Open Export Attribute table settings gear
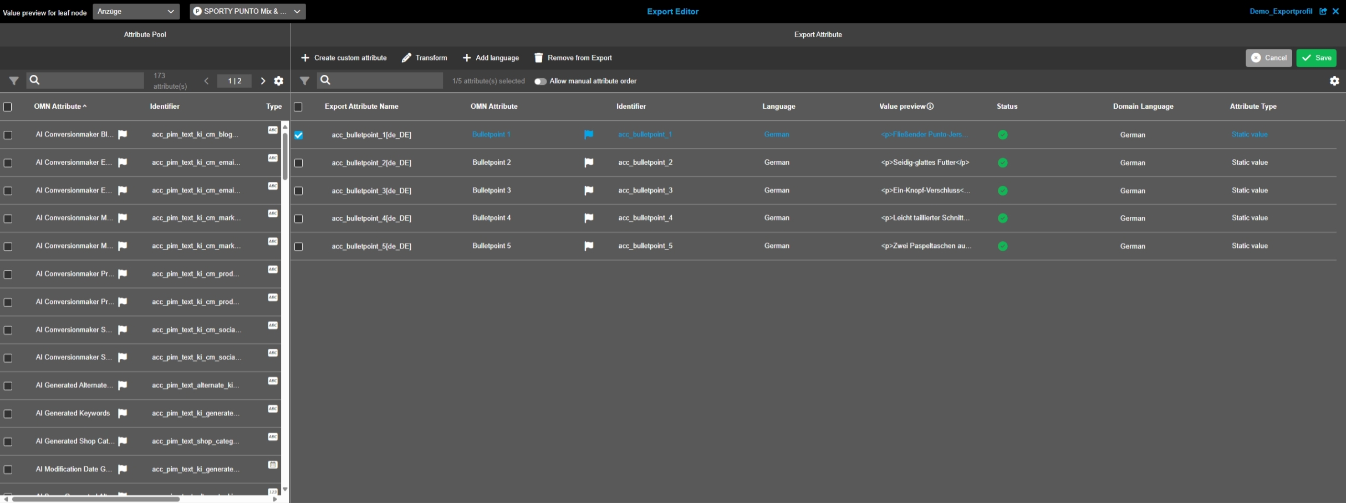 pyautogui.click(x=1334, y=81)
